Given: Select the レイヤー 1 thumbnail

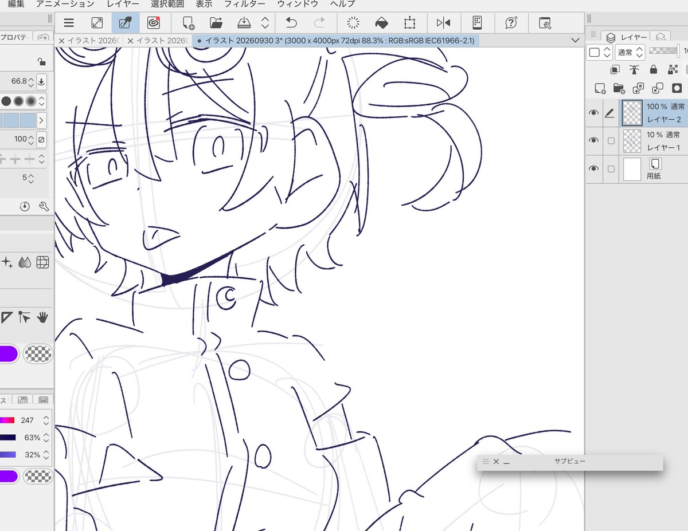Looking at the screenshot, I should point(632,140).
